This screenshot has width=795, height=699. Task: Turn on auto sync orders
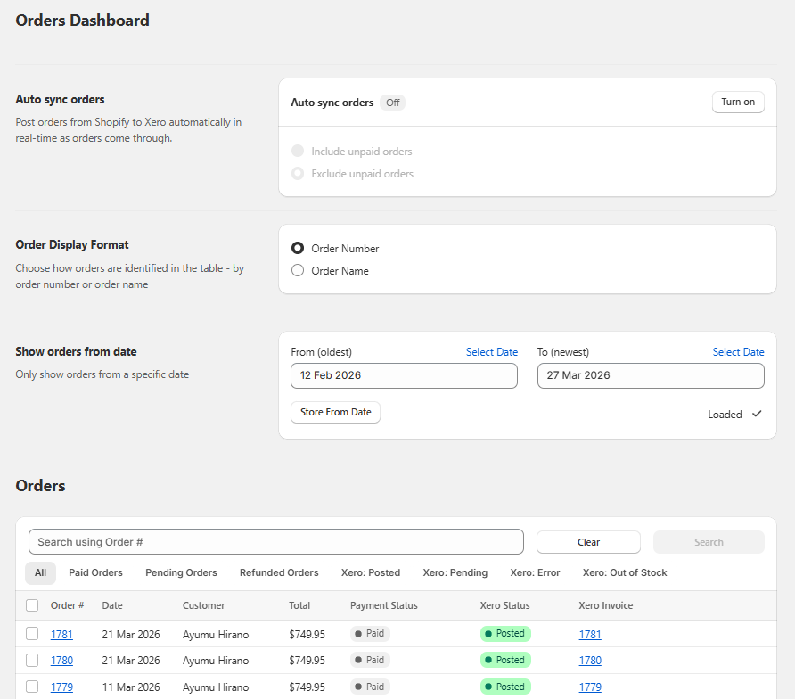coord(737,102)
